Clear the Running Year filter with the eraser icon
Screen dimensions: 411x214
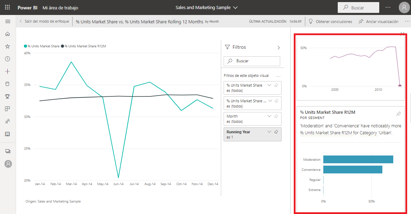276,132
